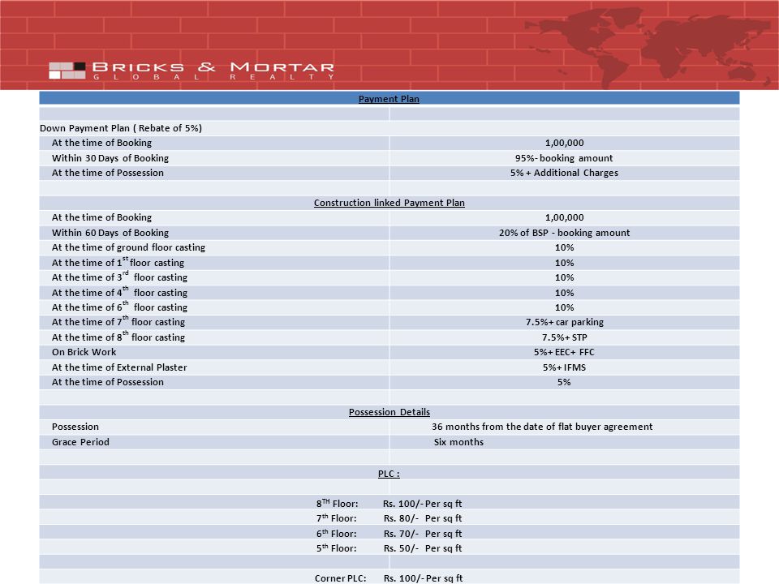This screenshot has width=779, height=584.
Task: Select 'Rs. 100/- Per sq ft' for 8th floor
Action: (x=422, y=504)
